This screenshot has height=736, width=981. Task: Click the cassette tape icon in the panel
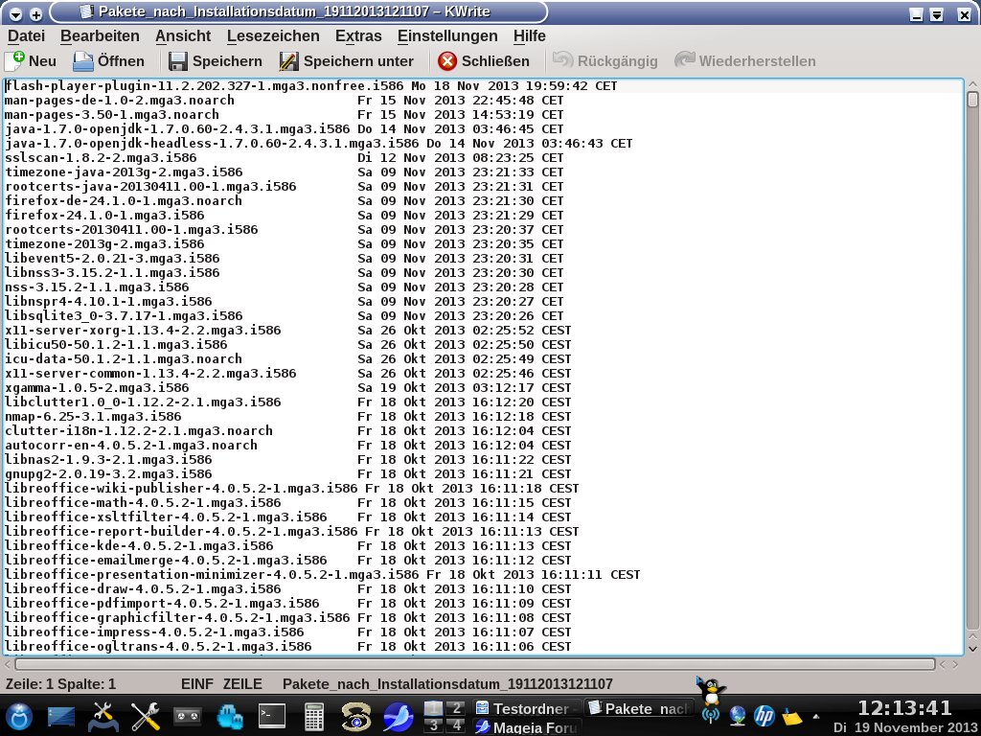click(x=187, y=717)
